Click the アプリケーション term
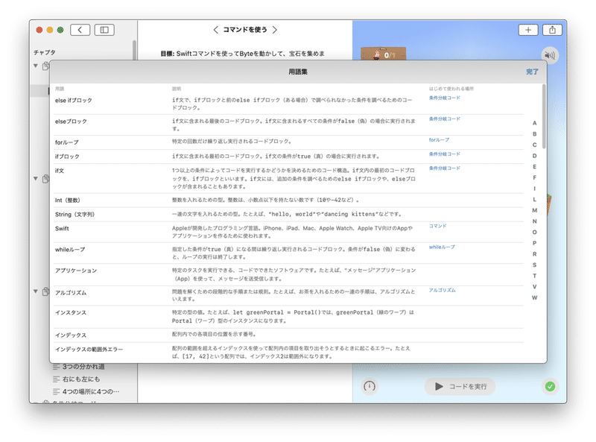The width and height of the screenshot is (596, 442). pos(76,271)
